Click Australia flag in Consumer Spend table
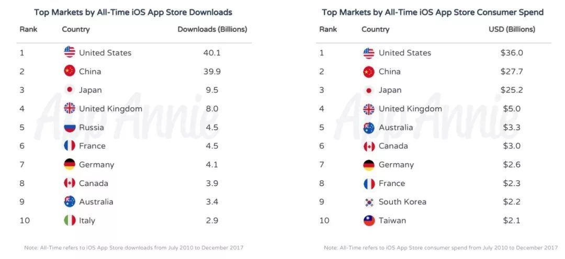Image resolution: width=565 pixels, height=259 pixels. [x=369, y=127]
